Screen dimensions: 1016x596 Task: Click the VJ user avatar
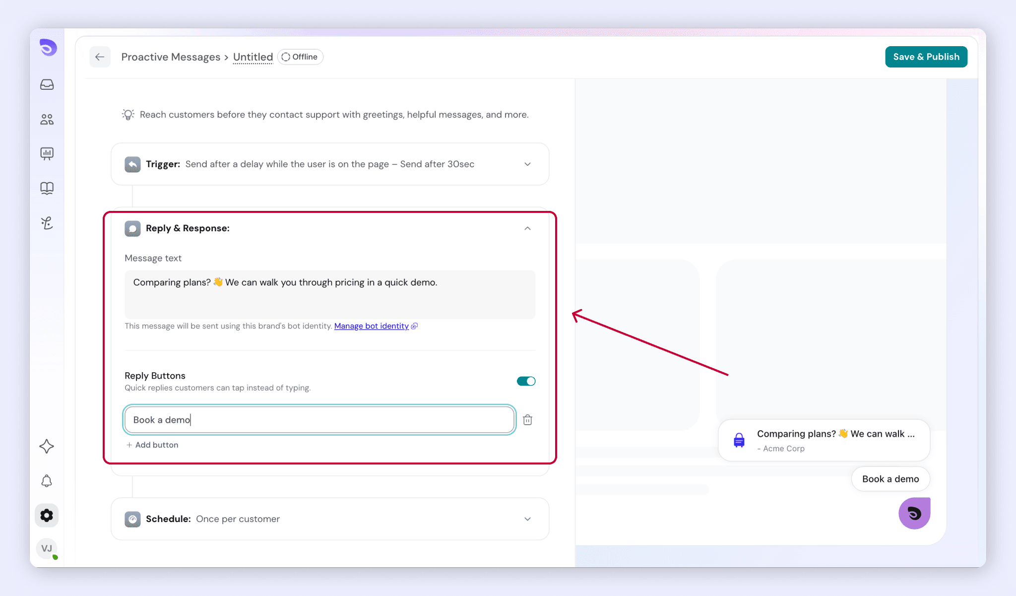(x=47, y=548)
